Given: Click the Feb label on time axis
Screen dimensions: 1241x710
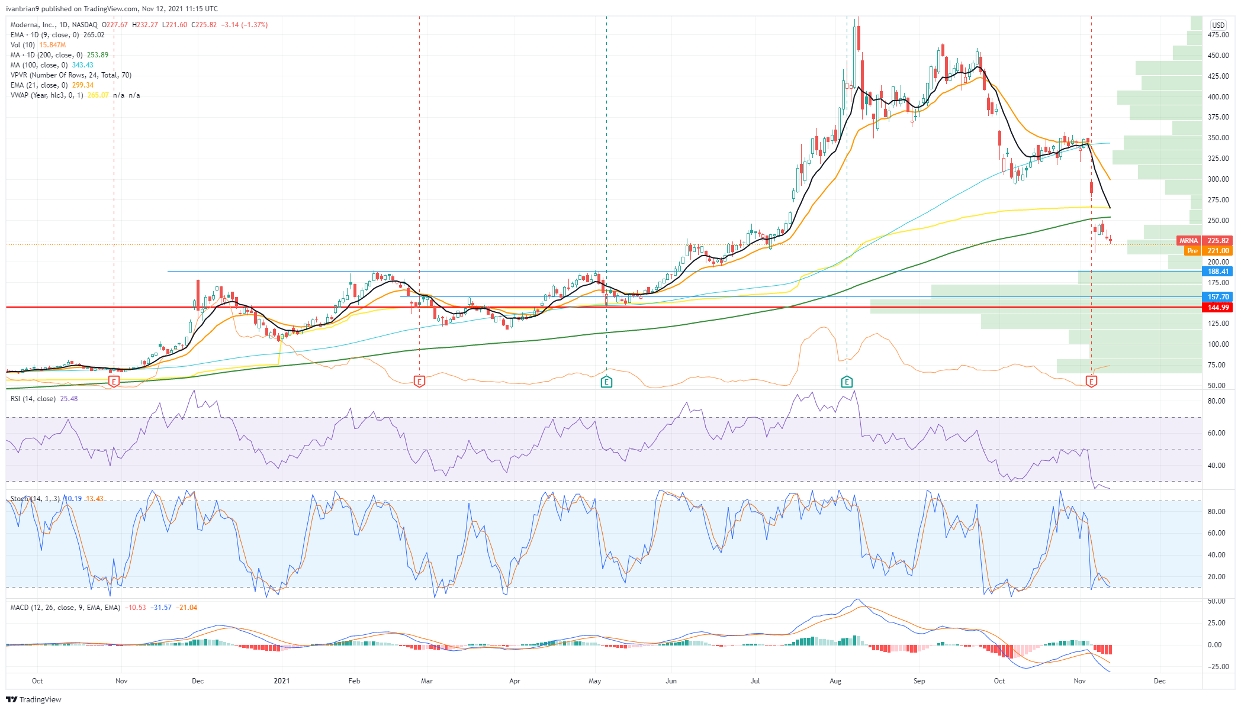Looking at the screenshot, I should tap(354, 681).
